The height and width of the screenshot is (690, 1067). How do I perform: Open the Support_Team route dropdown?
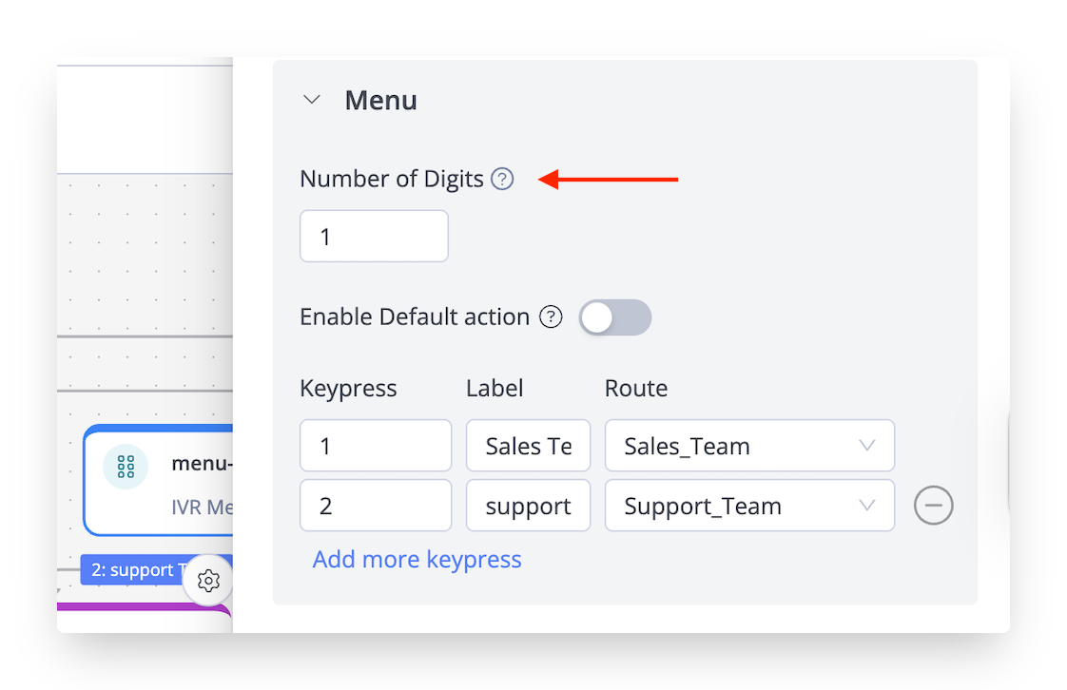click(749, 506)
